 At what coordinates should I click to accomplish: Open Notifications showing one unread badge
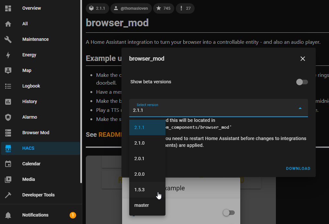click(35, 215)
